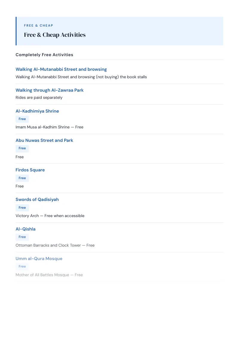Click Rides are paid separately description
The width and height of the screenshot is (239, 338).
pyautogui.click(x=39, y=97)
